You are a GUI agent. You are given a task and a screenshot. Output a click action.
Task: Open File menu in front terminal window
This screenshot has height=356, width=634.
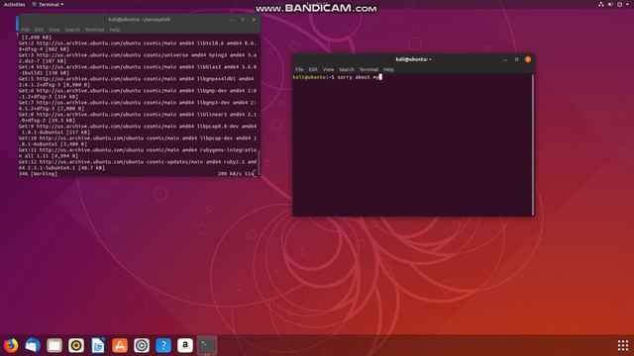coord(299,69)
